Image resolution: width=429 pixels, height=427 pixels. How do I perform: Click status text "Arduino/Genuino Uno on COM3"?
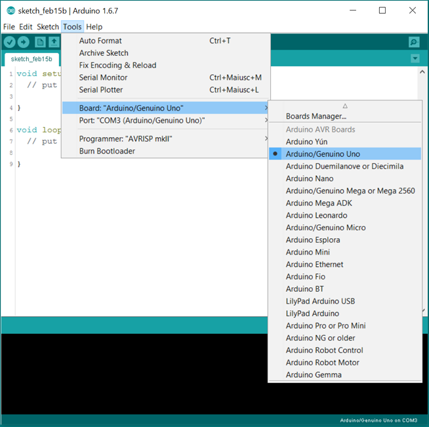coord(378,420)
